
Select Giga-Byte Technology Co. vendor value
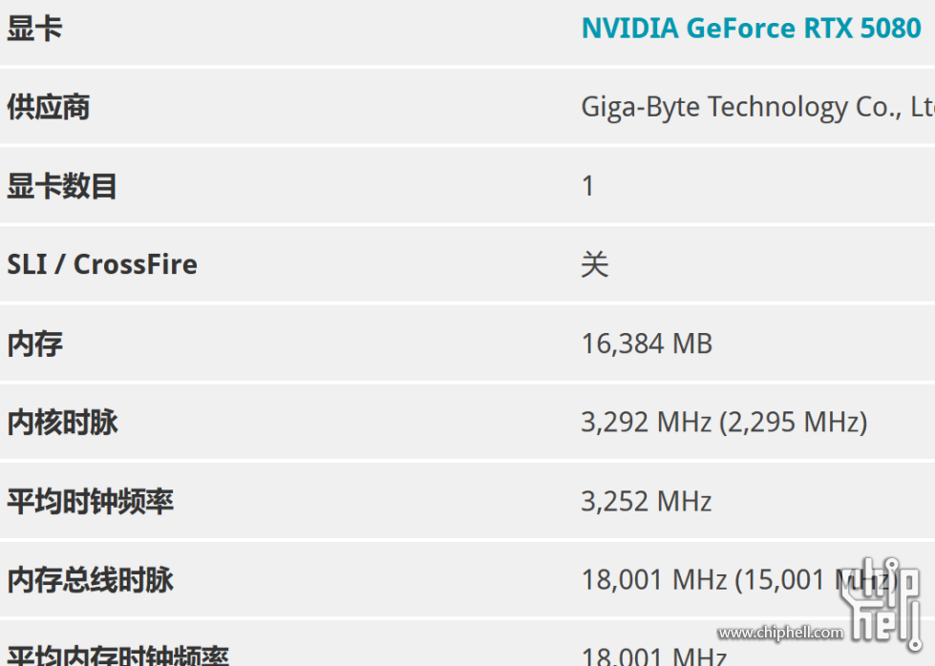758,107
